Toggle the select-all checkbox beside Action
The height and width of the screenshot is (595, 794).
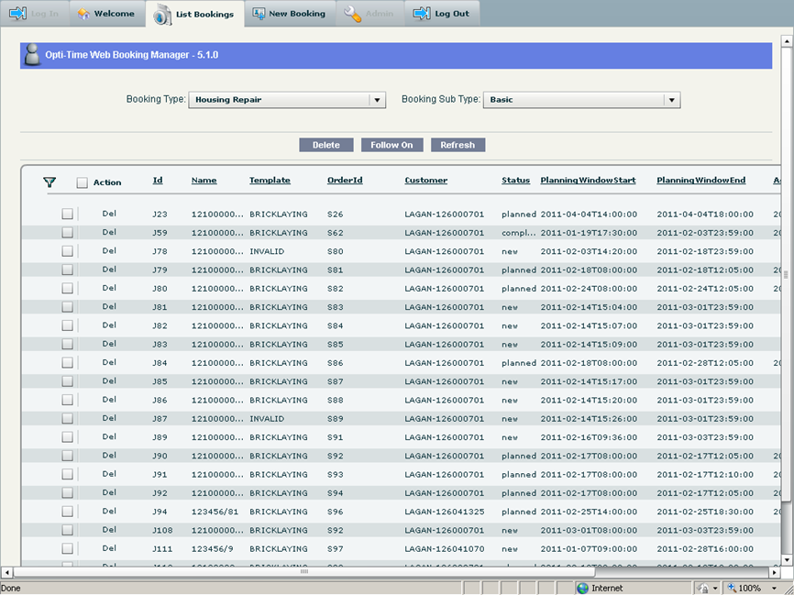click(x=83, y=182)
